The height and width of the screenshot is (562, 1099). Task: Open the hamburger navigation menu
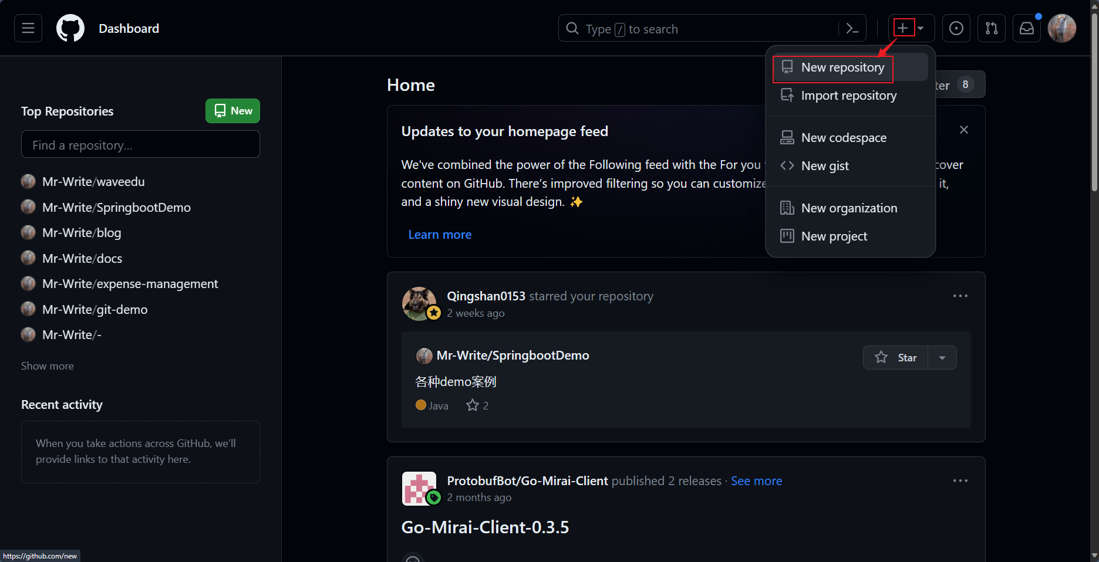(28, 28)
